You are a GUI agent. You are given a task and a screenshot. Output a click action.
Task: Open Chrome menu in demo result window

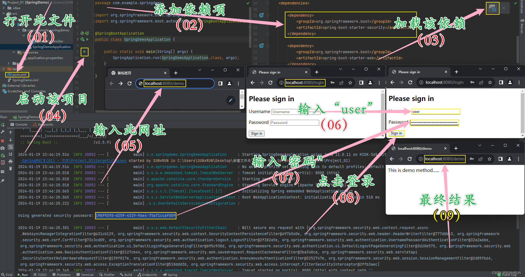[518, 159]
